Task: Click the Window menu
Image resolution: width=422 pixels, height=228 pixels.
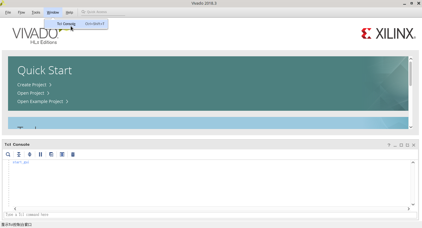Action: point(53,12)
